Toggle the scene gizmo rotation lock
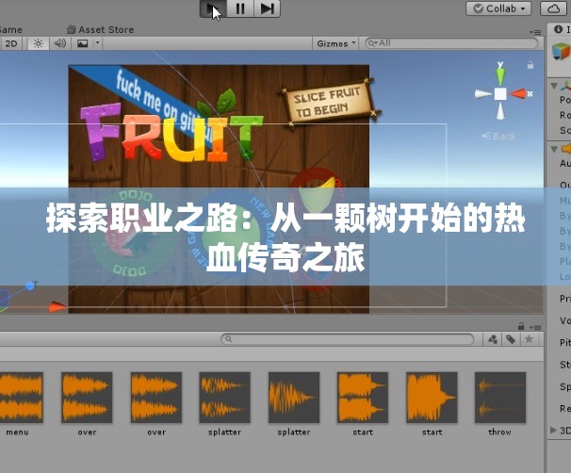The width and height of the screenshot is (571, 473). (530, 65)
